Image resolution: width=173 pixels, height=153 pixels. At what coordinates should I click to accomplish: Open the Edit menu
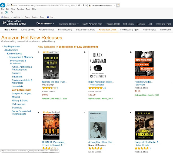point(8,9)
